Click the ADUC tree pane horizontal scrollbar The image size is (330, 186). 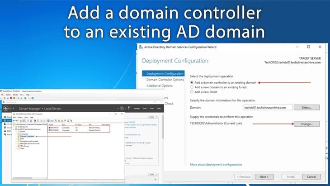pyautogui.click(x=30, y=178)
